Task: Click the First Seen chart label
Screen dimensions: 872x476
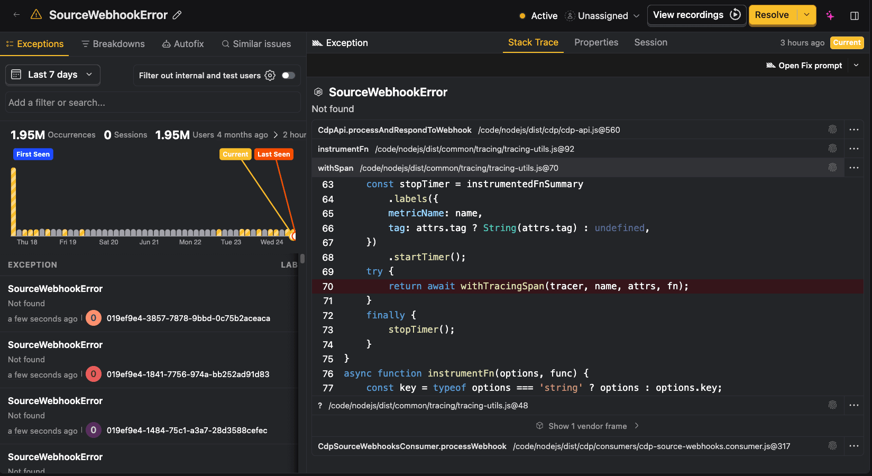Action: click(x=33, y=154)
